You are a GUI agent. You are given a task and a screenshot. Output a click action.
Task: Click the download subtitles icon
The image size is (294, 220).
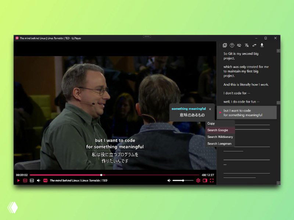coord(262,45)
